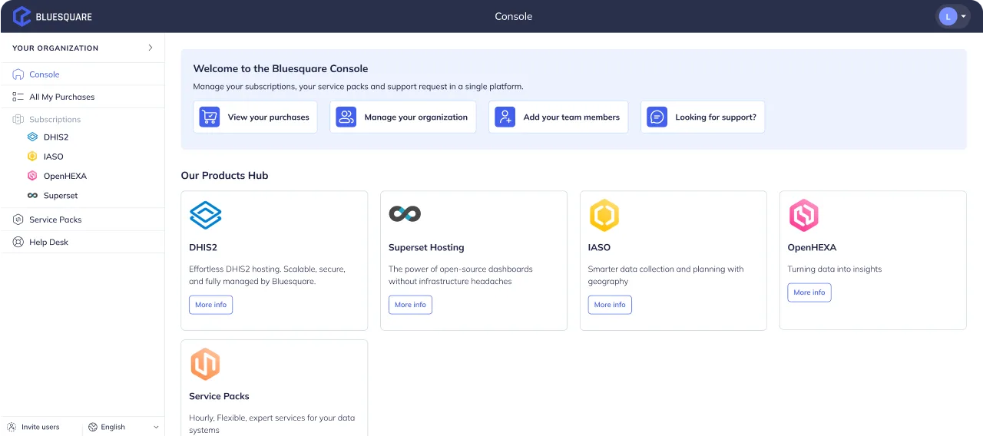The image size is (983, 436).
Task: Click the globe language icon
Action: (x=93, y=427)
